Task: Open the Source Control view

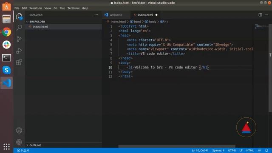Action: (x=19, y=39)
